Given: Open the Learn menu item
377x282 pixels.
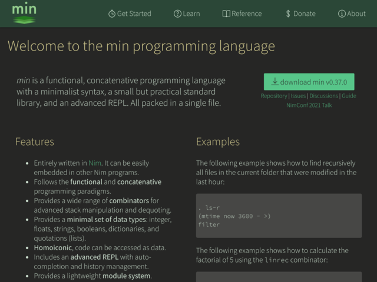Looking at the screenshot, I should click(x=187, y=14).
